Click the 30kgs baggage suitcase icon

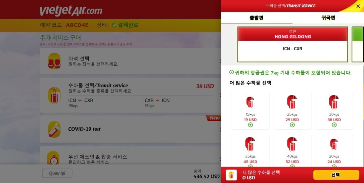pyautogui.click(x=334, y=102)
